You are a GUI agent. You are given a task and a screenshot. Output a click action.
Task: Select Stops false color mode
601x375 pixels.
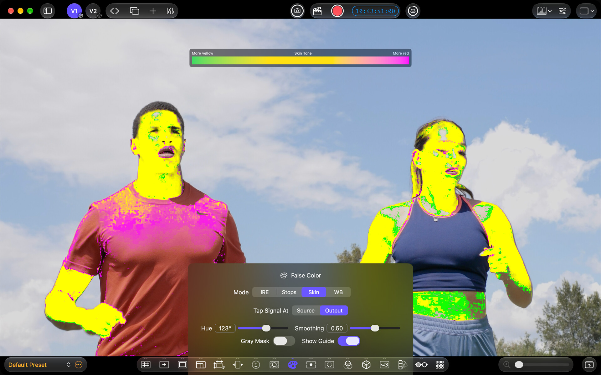pyautogui.click(x=289, y=292)
